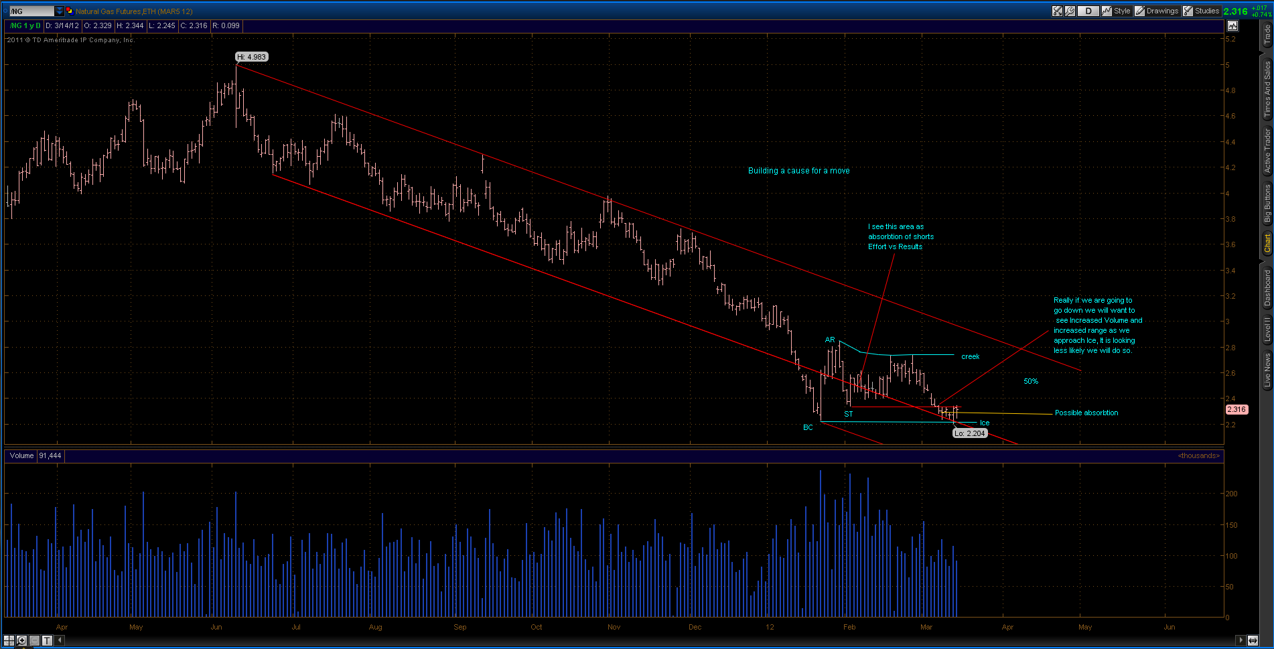The image size is (1274, 649).
Task: Open chart settings with the wrench icon
Action: pyautogui.click(x=1070, y=11)
